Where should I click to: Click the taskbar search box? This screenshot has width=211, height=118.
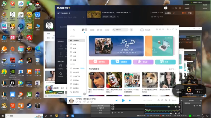24,116
